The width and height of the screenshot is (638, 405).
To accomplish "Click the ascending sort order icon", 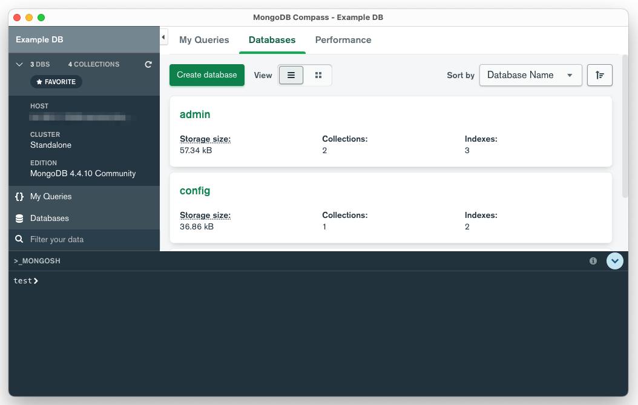I will pos(599,75).
